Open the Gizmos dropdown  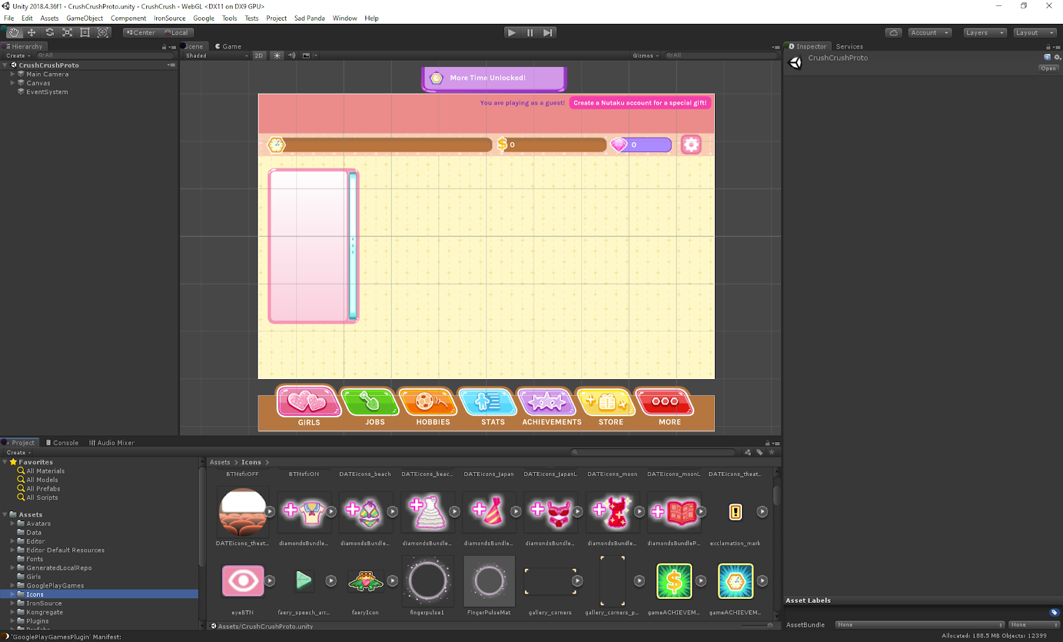(646, 56)
